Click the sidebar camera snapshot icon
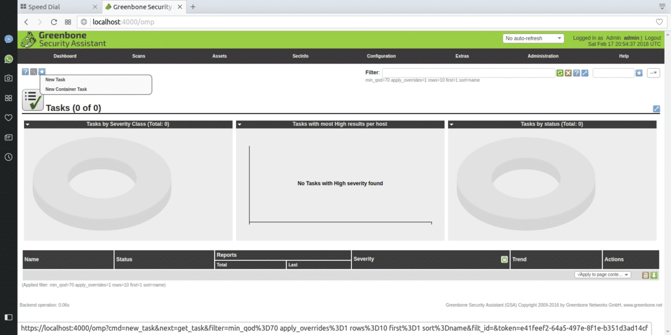671x335 pixels. 8,78
